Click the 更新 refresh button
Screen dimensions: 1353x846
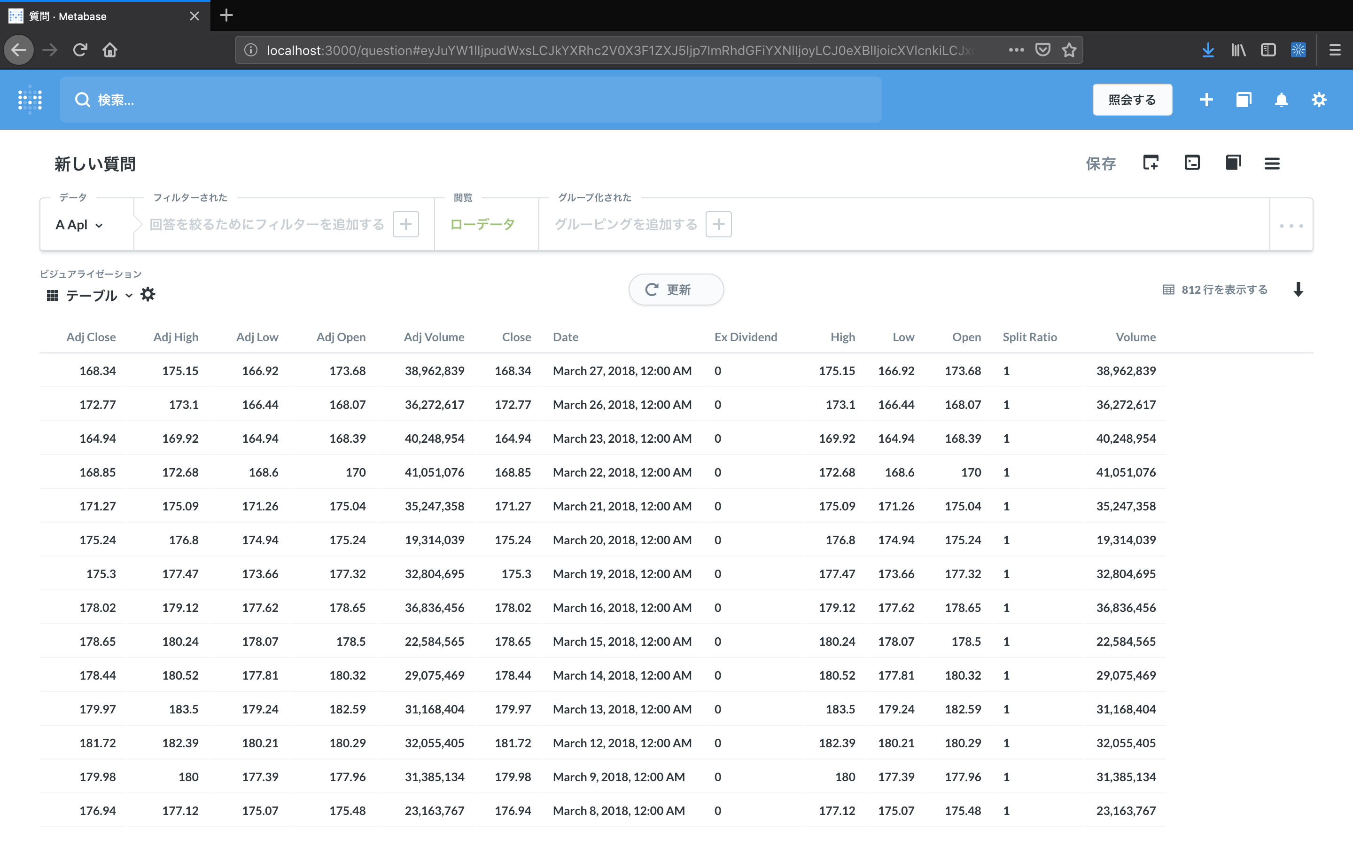(676, 290)
